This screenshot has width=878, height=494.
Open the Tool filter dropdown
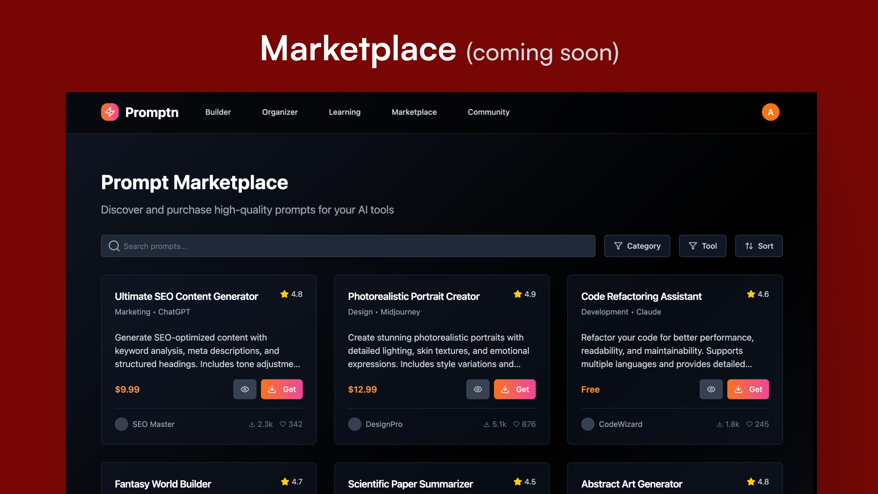702,246
